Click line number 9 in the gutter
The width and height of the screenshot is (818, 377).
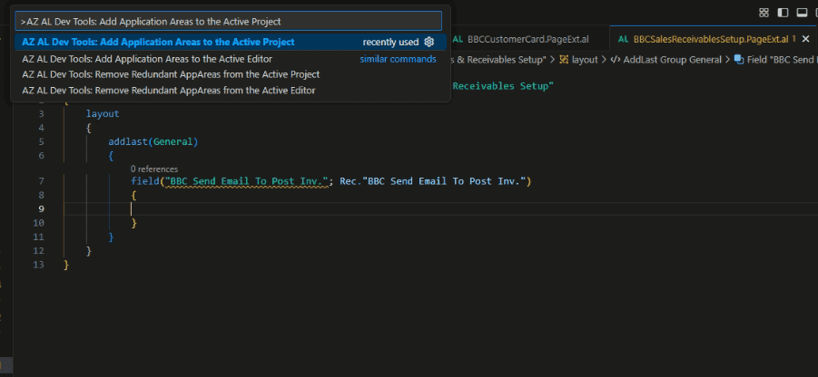pyautogui.click(x=41, y=208)
